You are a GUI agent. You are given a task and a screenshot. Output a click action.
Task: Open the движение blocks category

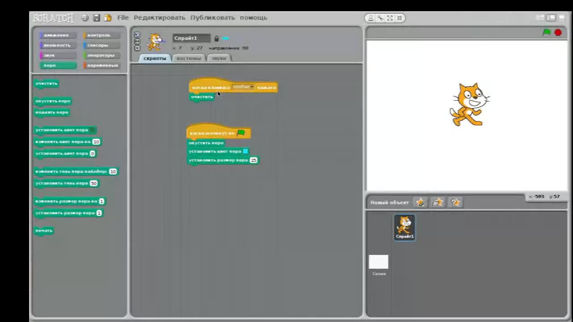click(58, 35)
